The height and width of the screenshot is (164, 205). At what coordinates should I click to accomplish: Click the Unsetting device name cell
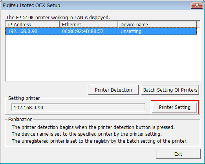(131, 31)
